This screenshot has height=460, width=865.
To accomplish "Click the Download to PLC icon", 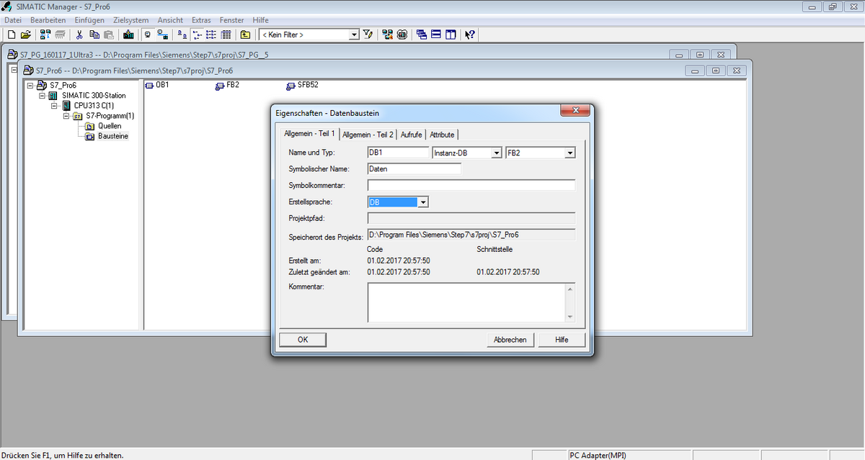I will pos(128,35).
